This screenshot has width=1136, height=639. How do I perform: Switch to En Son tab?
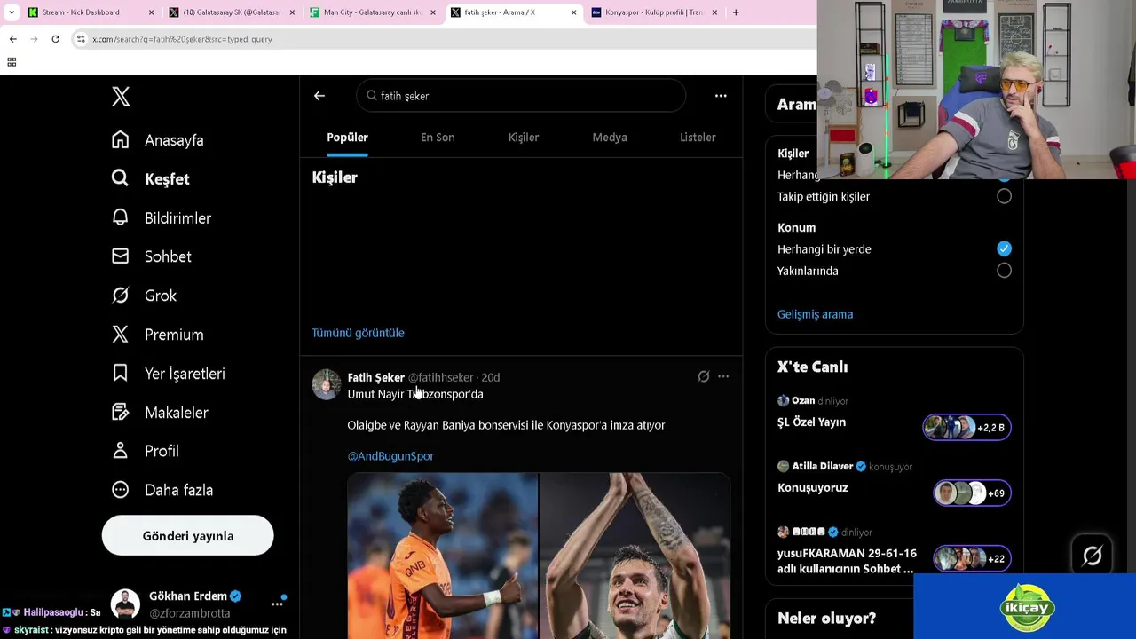(x=438, y=137)
